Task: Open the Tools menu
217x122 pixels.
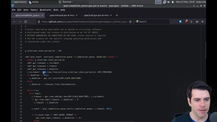Action: pos(56,10)
